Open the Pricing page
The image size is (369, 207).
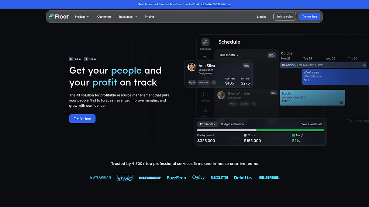point(149,17)
